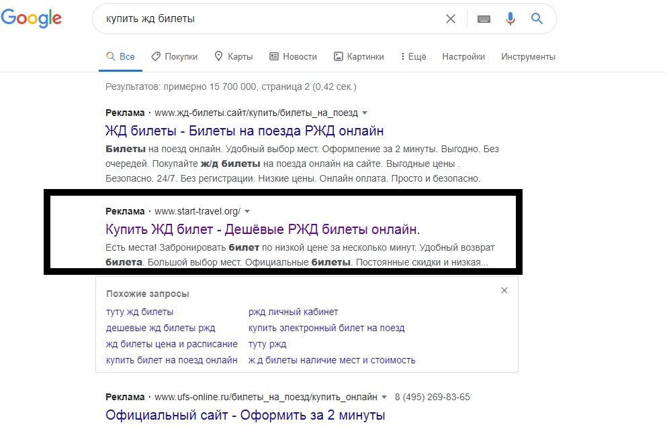Viewport: 669px width, 427px height.
Task: Switch to Картинки tab
Action: click(359, 56)
